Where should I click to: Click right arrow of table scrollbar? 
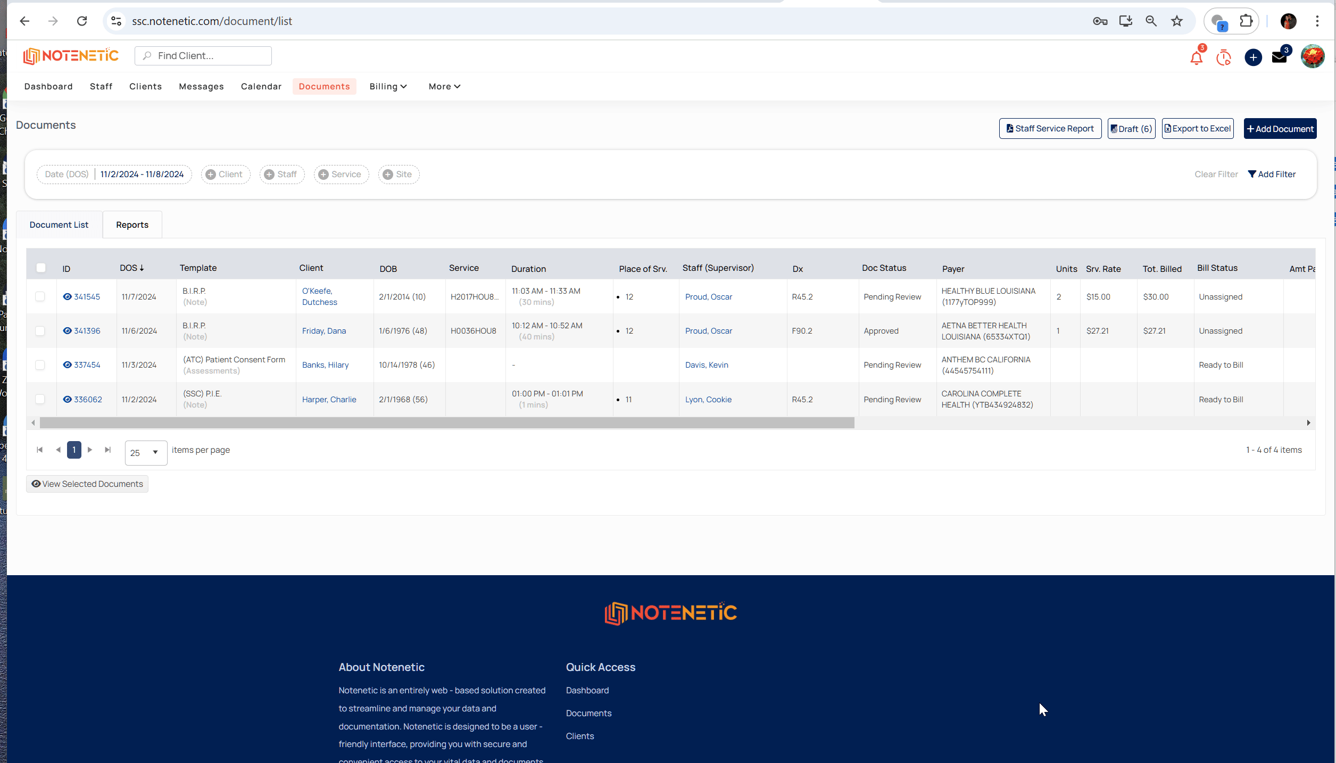pos(1308,423)
